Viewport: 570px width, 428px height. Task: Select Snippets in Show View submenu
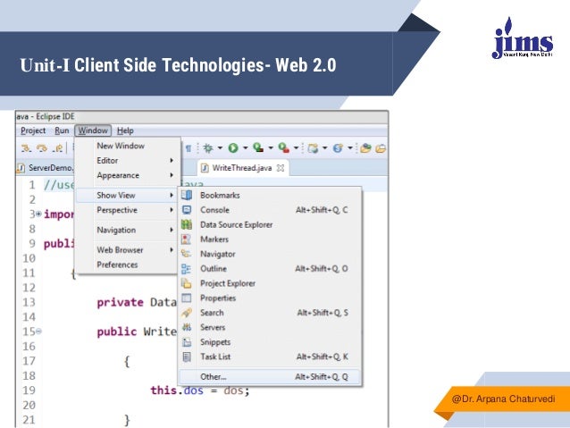(270, 342)
